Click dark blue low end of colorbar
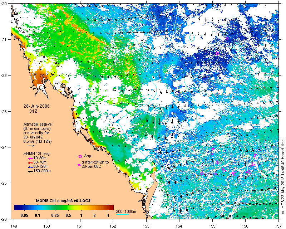286x229 pixels. tap(17, 208)
